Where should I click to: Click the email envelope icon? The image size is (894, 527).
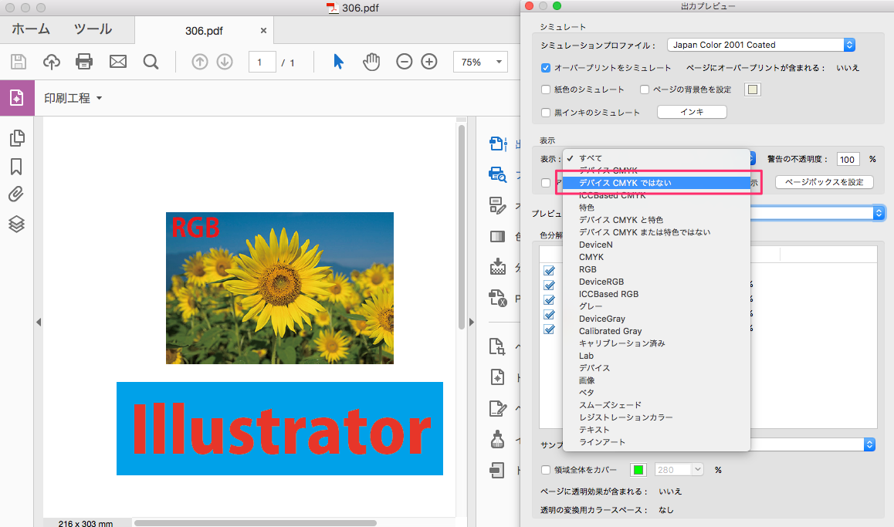tap(118, 62)
